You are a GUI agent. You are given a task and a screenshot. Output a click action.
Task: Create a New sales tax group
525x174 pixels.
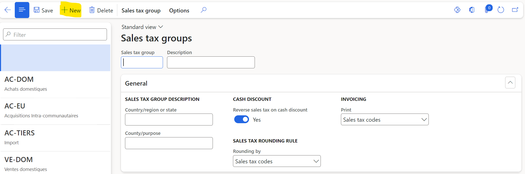[71, 10]
